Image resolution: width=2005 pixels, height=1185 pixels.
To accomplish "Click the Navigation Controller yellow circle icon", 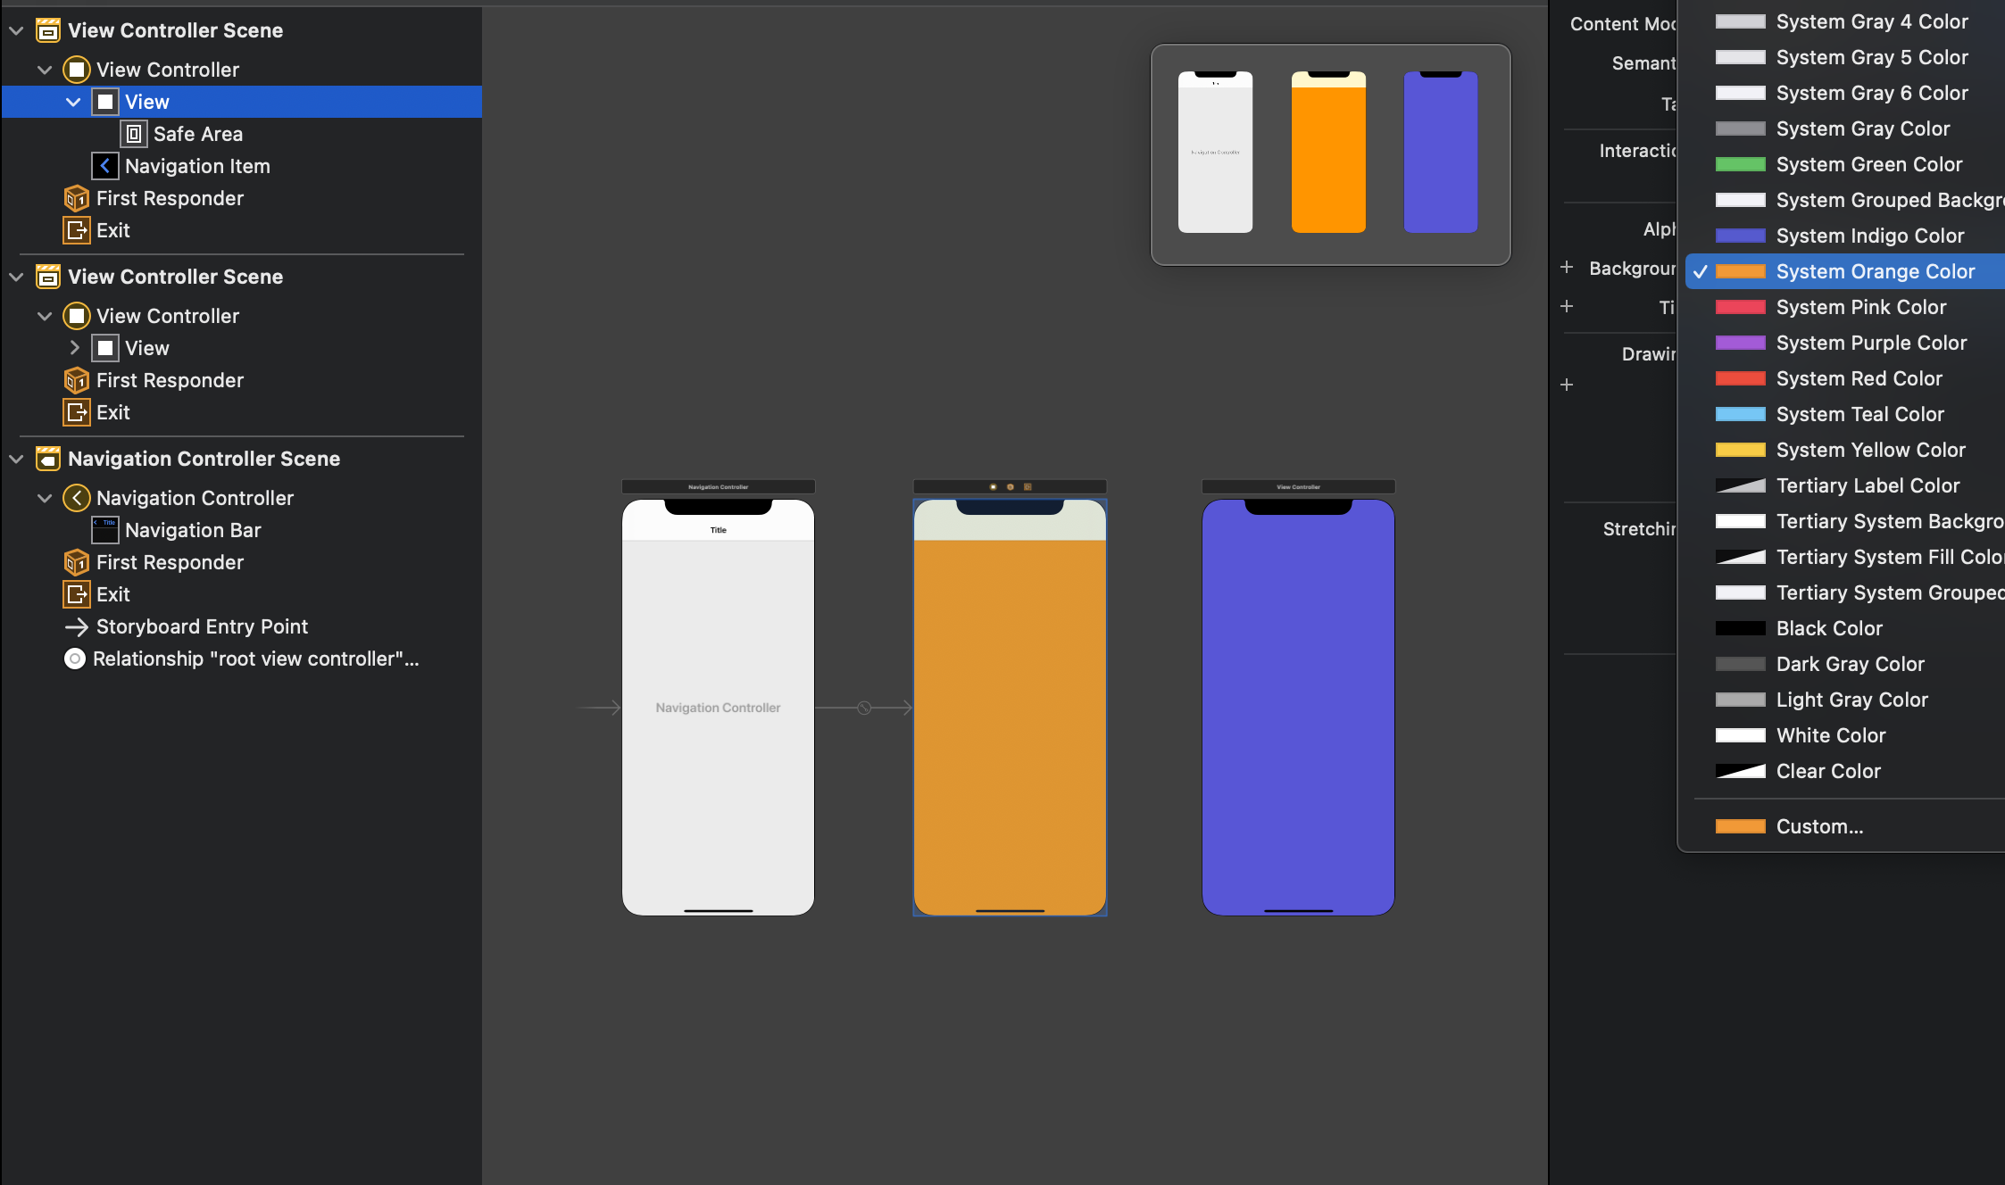I will [77, 498].
